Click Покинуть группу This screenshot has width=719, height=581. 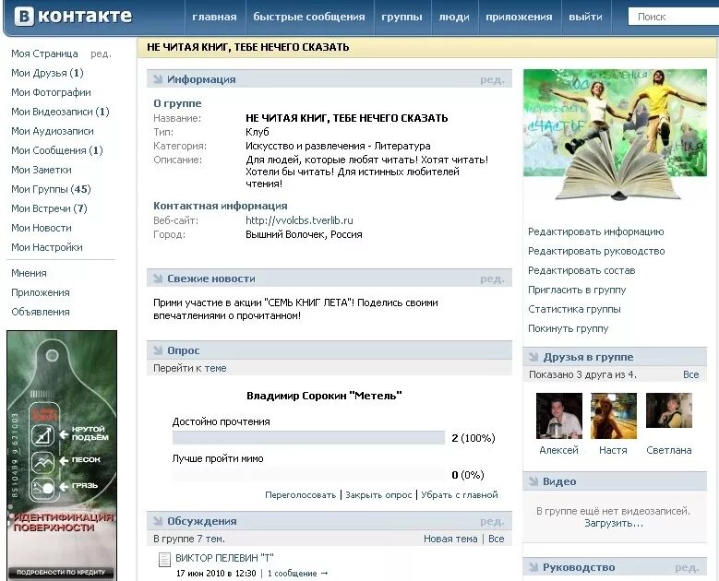pyautogui.click(x=569, y=328)
